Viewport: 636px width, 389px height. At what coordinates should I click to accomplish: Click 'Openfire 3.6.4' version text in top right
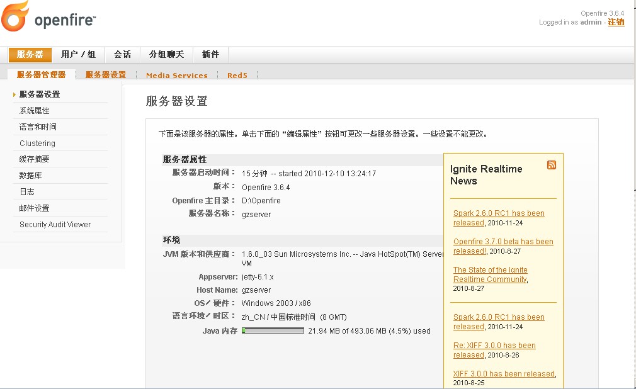point(603,13)
